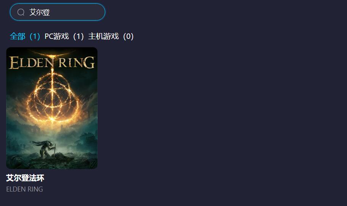
Task: Select the 全部 (1) tab
Action: (x=25, y=36)
